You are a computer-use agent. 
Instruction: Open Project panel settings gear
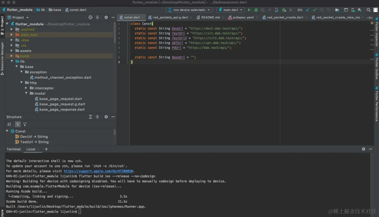(106, 17)
